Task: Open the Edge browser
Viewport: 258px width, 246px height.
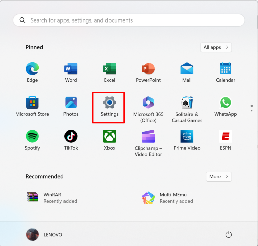Action: [x=32, y=72]
